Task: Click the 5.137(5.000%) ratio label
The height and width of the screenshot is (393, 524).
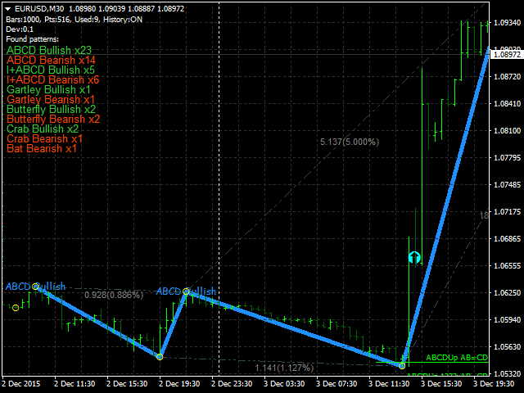Action: [x=350, y=142]
